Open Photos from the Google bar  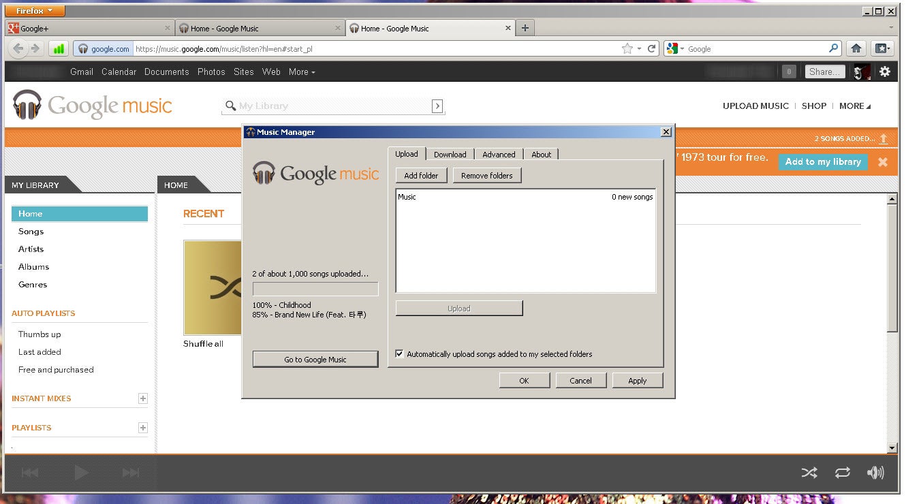211,72
